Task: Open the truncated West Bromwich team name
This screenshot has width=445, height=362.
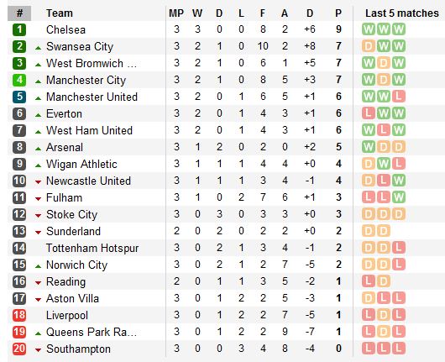Action: (x=92, y=63)
